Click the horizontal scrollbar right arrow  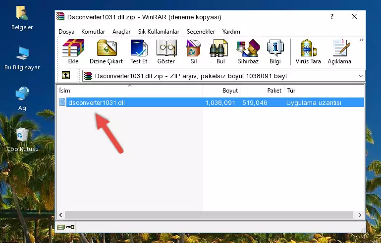(360, 215)
